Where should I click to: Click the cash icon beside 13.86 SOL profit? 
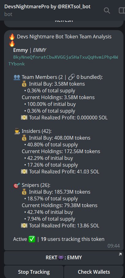pos(24,226)
